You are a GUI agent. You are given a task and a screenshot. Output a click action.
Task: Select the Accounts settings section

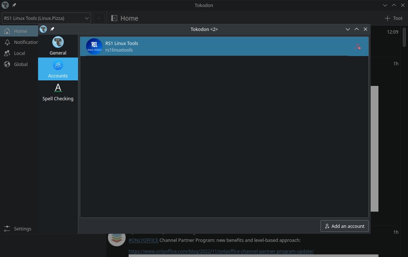tap(58, 69)
